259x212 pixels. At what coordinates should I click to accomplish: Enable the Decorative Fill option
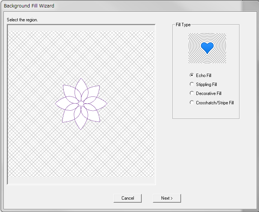pos(192,93)
